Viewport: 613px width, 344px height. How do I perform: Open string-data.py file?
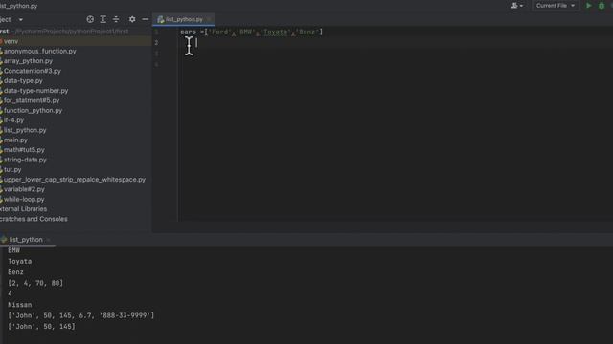[x=25, y=160]
